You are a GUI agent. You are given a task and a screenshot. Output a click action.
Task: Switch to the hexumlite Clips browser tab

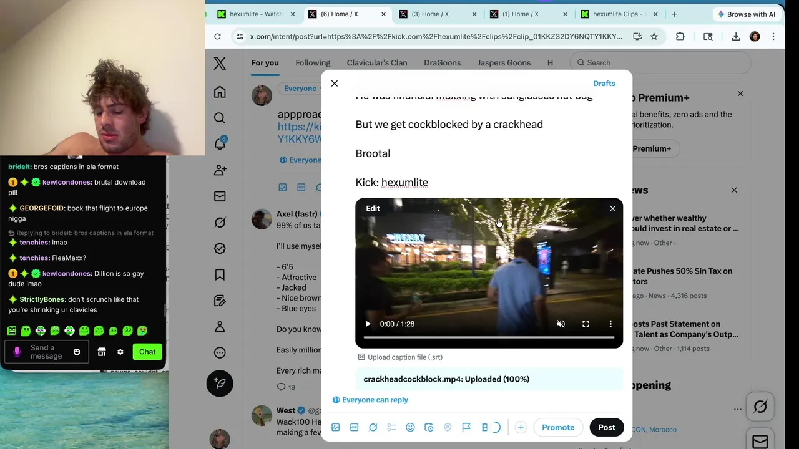(x=618, y=14)
